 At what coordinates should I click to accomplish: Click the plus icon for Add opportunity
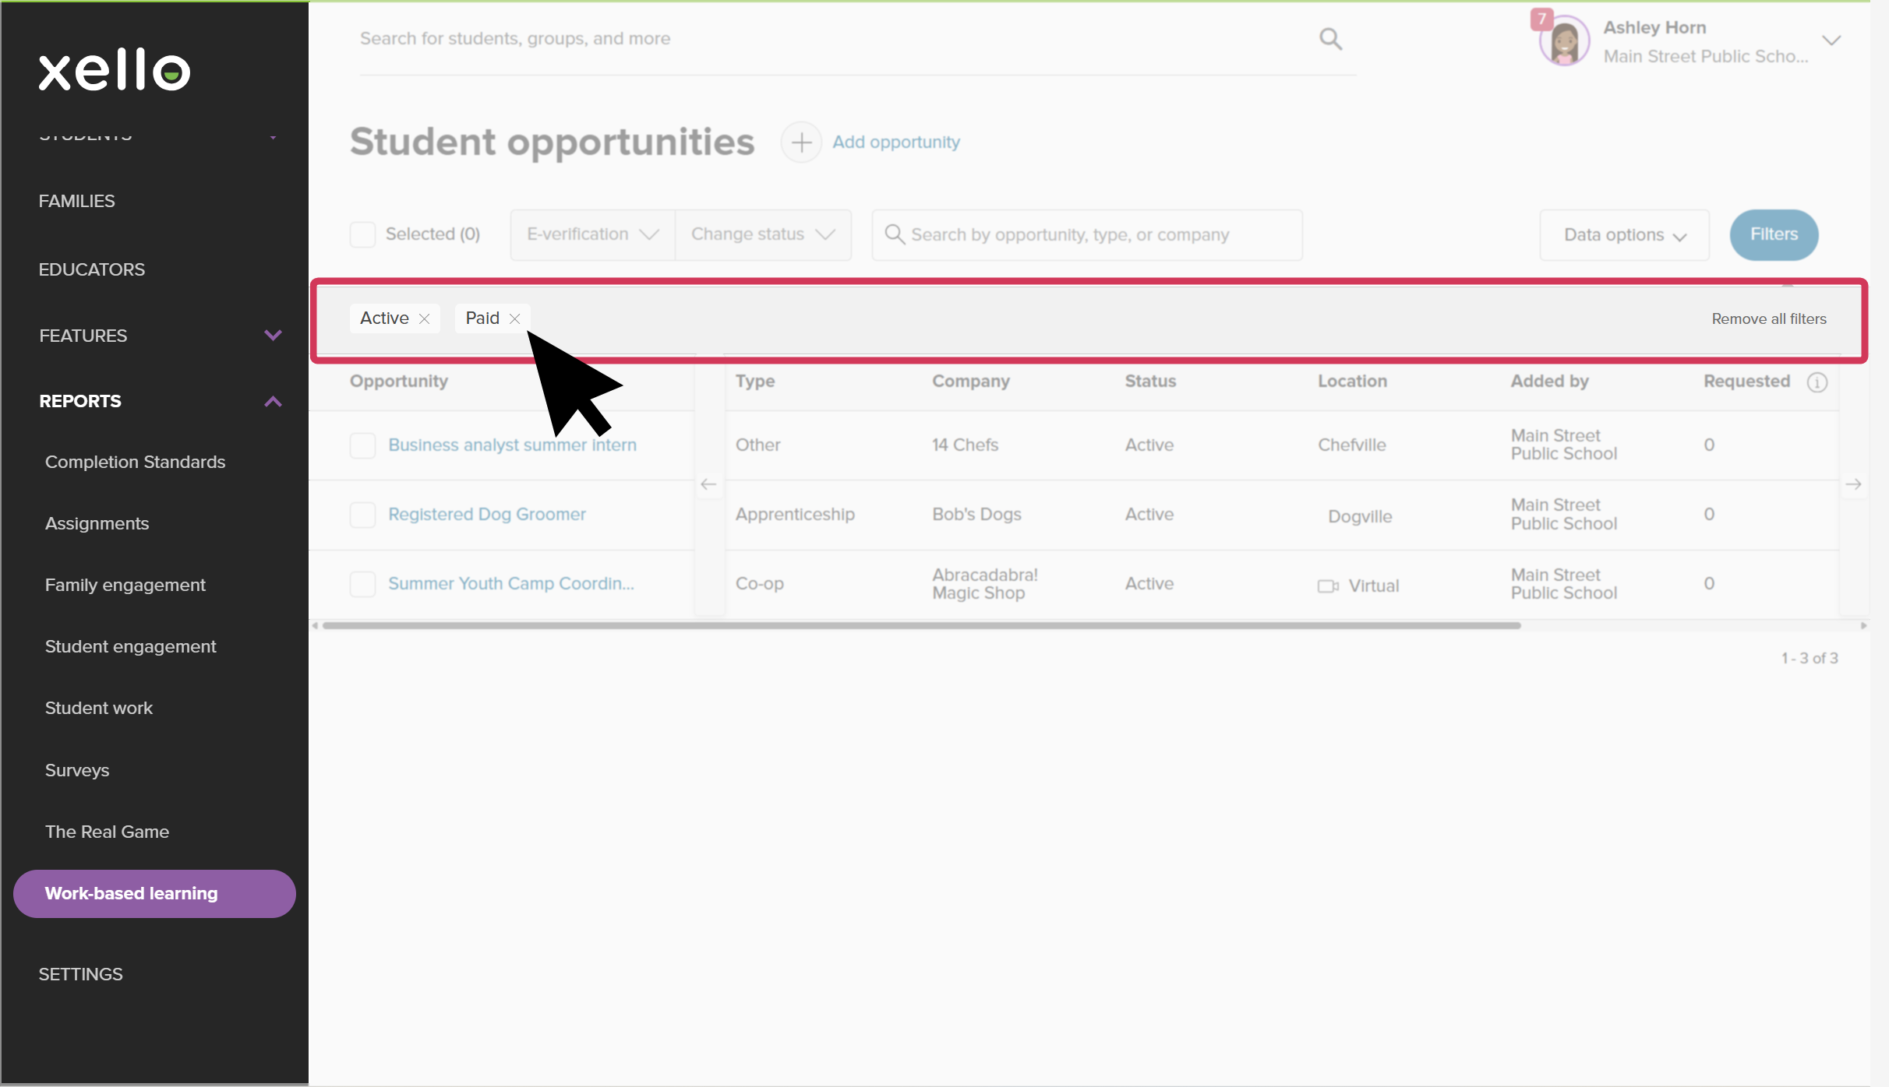tap(801, 142)
